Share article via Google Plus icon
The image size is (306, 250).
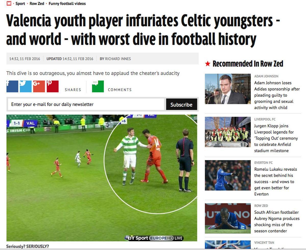39,86
